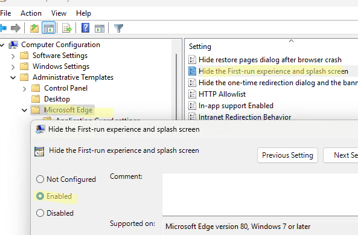Select the Disabled radio button
The image size is (358, 235).
40,213
